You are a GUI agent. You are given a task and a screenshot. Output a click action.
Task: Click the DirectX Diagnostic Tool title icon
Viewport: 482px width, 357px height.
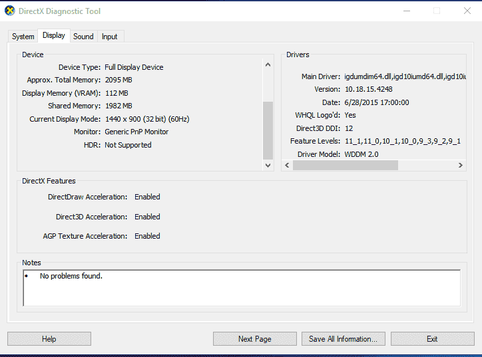point(10,11)
